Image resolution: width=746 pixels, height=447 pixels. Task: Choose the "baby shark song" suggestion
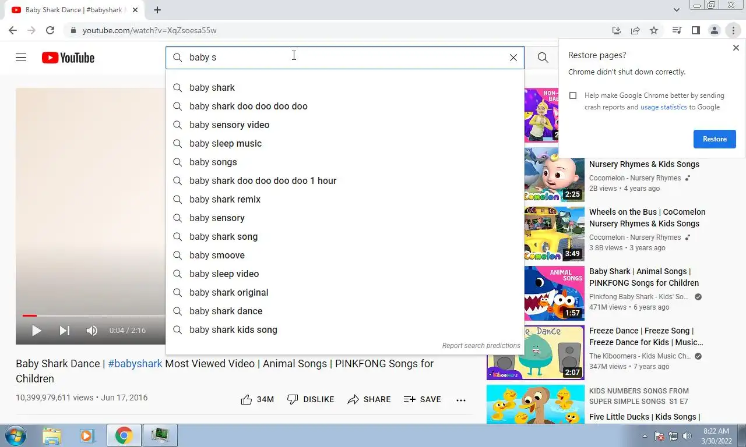[345, 236]
